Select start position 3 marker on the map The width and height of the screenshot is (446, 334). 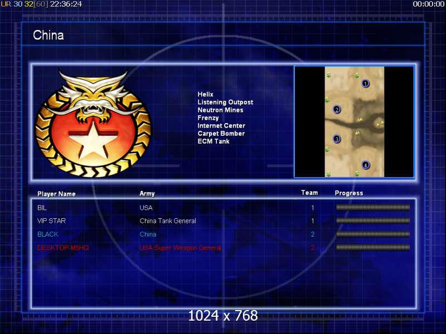(x=337, y=139)
